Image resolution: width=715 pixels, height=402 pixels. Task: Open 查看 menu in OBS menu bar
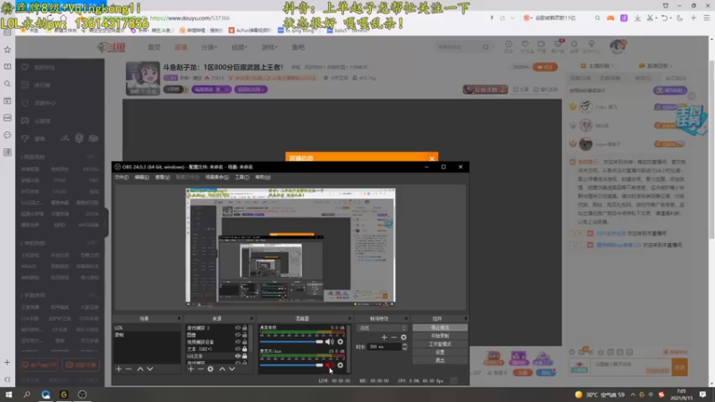click(x=163, y=177)
